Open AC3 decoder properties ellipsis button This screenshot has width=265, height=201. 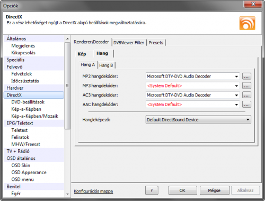[x=246, y=95]
